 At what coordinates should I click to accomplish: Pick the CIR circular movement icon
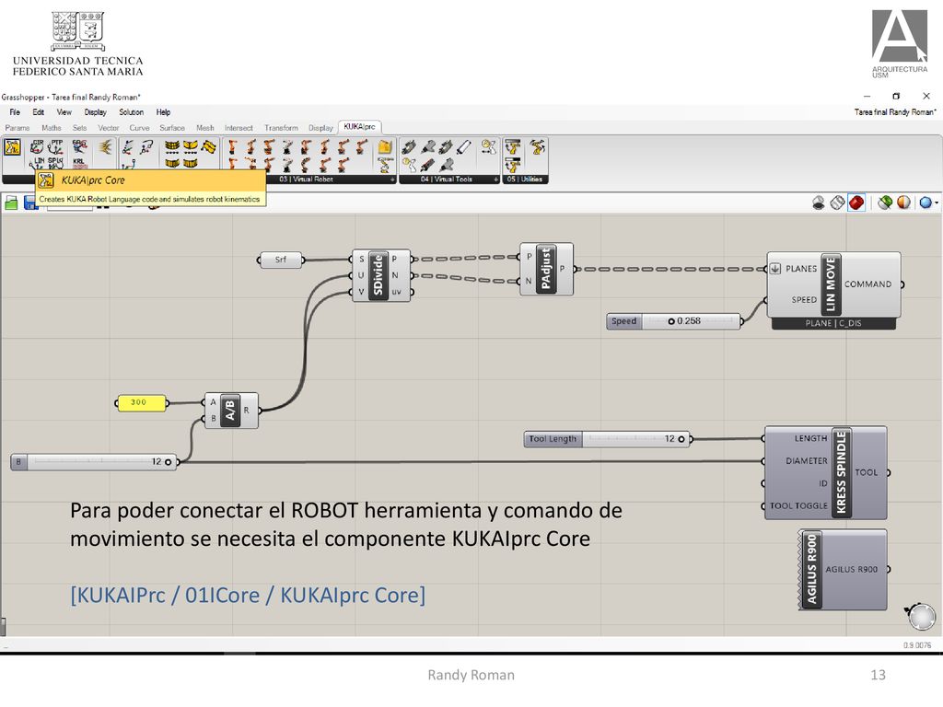tap(37, 146)
